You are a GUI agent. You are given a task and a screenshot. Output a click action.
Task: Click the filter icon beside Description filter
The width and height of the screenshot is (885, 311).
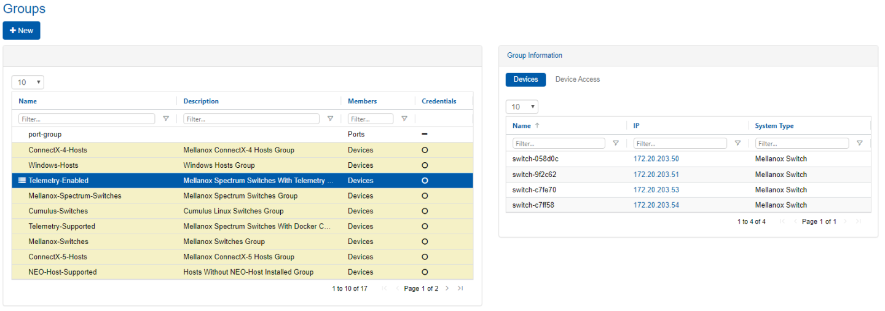point(330,119)
